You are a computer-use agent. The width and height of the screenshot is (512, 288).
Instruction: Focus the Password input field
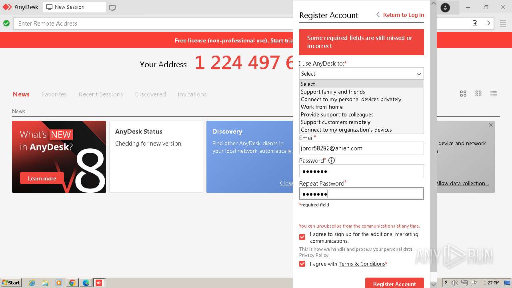point(361,171)
